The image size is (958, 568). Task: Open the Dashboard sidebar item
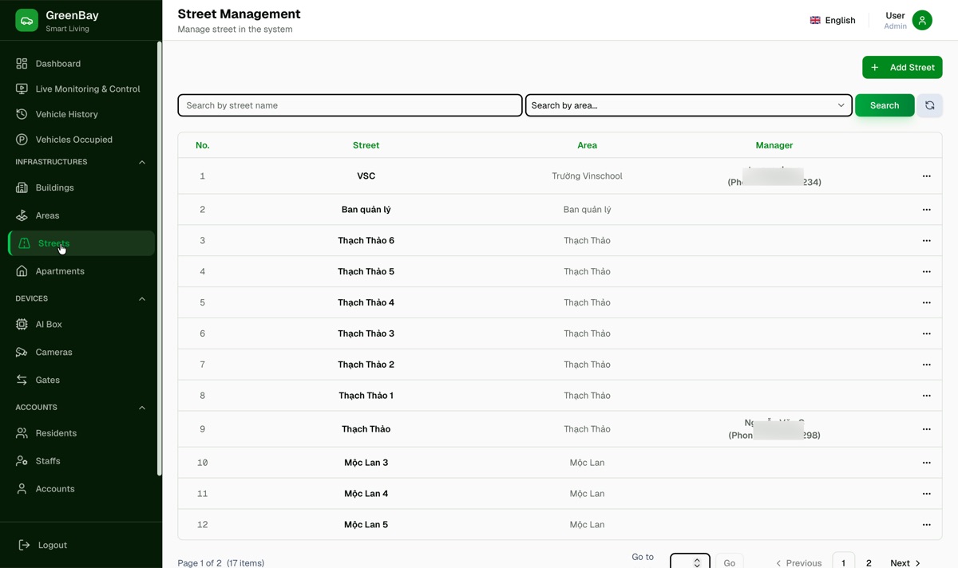(80, 64)
